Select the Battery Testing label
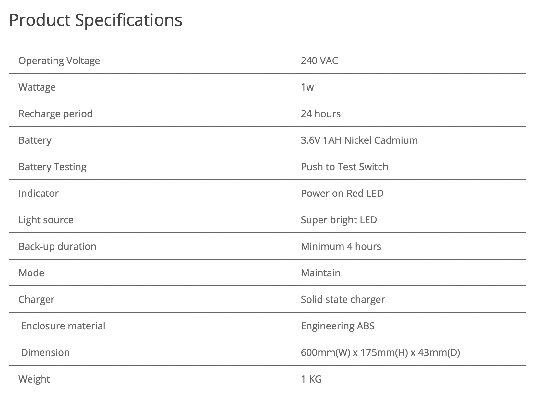 tap(53, 167)
